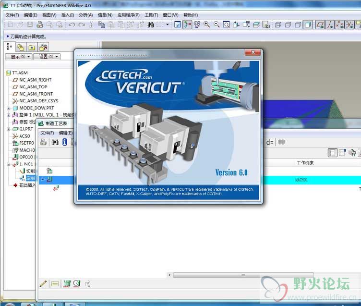Open 编辑(E) menu in 制造工艺表 window
The width and height of the screenshot is (361, 306).
pos(66,133)
